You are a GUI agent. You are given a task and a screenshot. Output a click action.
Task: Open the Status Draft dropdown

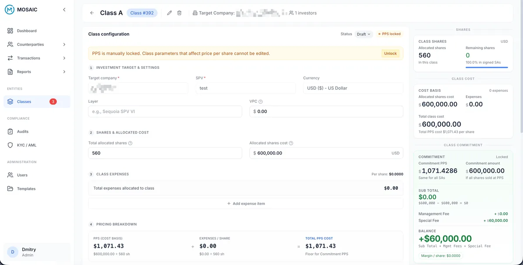(363, 34)
